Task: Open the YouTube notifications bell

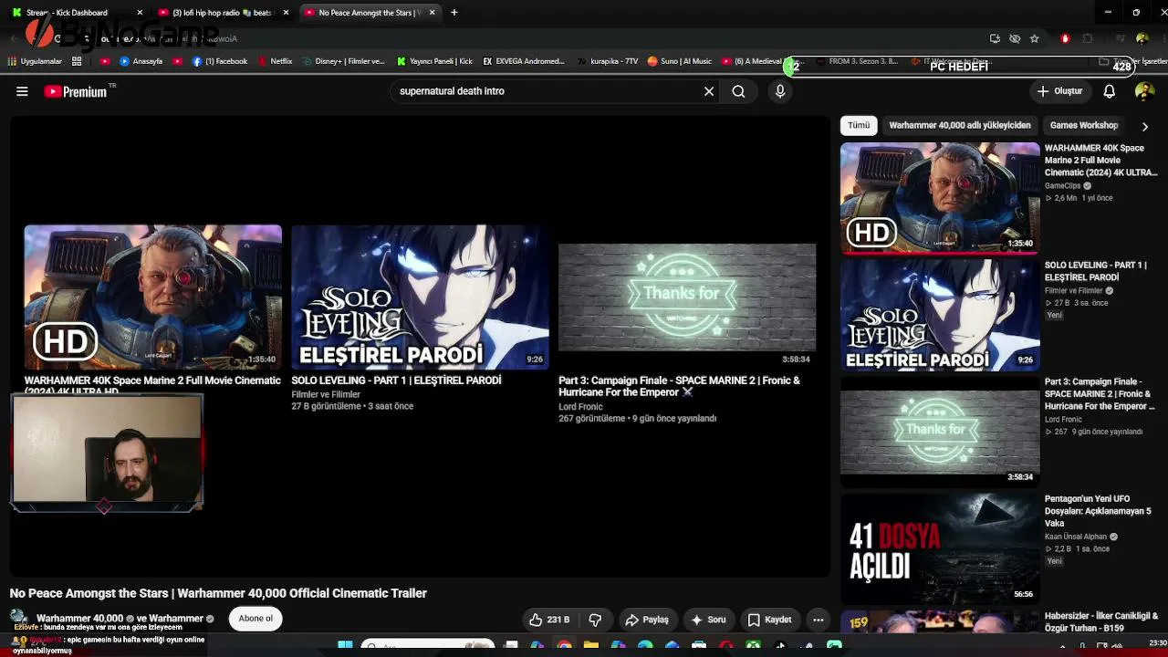Action: coord(1110,91)
